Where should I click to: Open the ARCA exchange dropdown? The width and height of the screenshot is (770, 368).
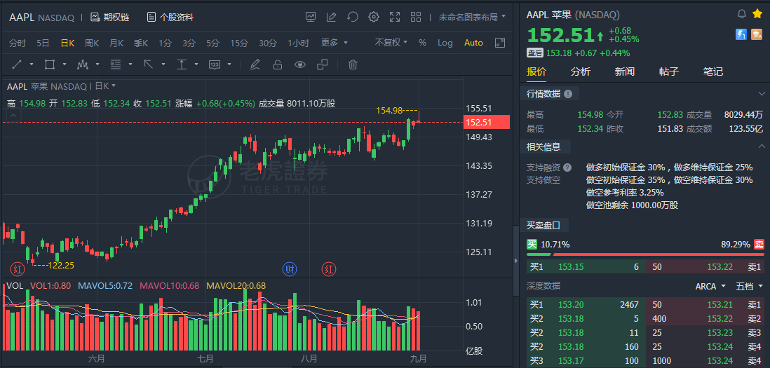pos(710,286)
